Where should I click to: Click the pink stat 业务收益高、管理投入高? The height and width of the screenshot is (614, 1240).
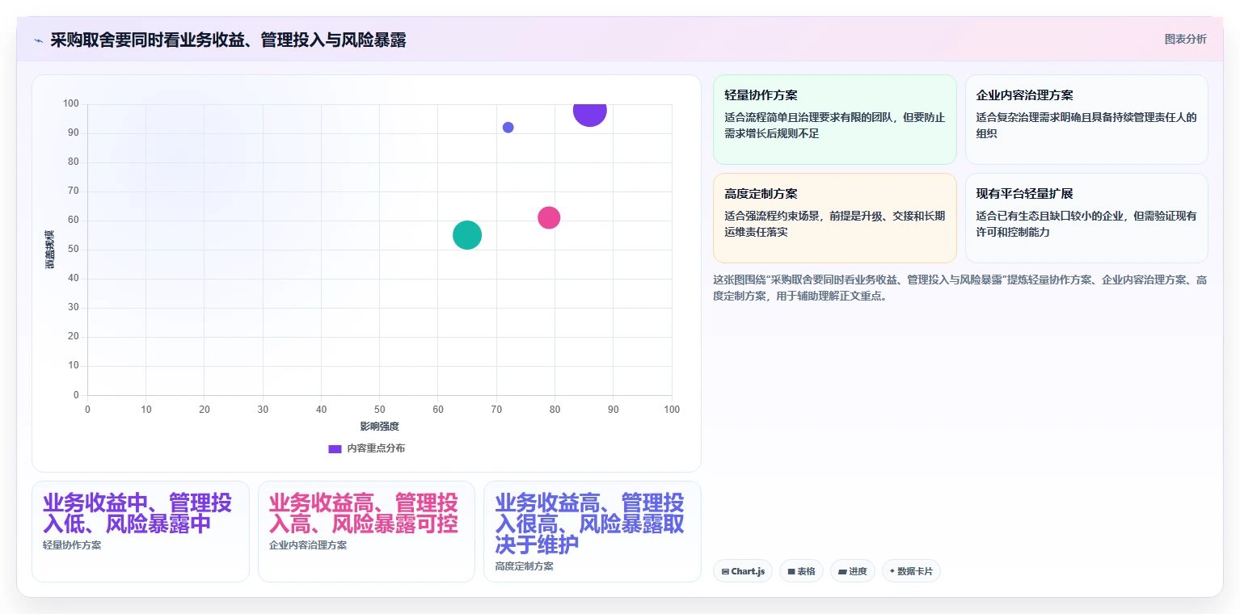(x=364, y=513)
